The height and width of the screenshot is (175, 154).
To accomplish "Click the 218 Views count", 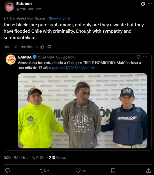I will pos(57,158).
